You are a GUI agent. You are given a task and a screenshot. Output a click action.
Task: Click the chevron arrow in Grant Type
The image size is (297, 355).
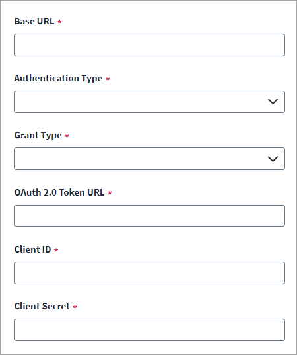coord(273,159)
